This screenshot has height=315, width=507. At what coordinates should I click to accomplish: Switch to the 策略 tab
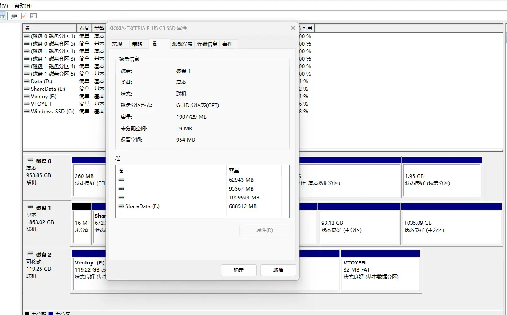137,44
